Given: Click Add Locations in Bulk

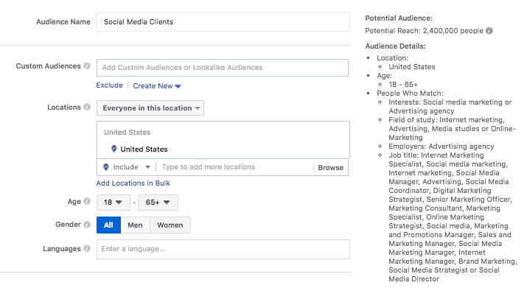Looking at the screenshot, I should pyautogui.click(x=133, y=183).
